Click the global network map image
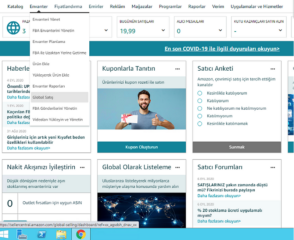The height and width of the screenshot is (240, 294). pyautogui.click(x=141, y=210)
